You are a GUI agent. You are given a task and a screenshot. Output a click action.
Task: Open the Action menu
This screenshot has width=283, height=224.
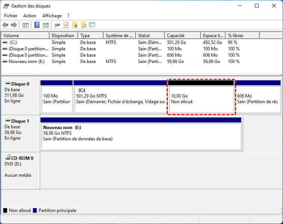pos(30,16)
